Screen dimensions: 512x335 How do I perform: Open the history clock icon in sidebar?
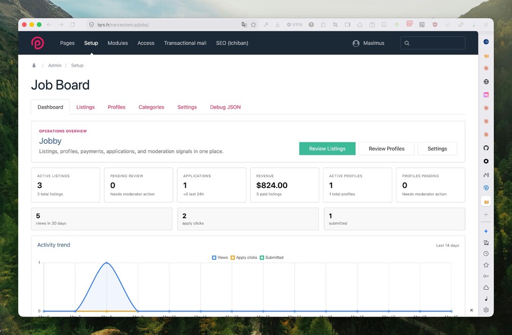[x=486, y=254]
